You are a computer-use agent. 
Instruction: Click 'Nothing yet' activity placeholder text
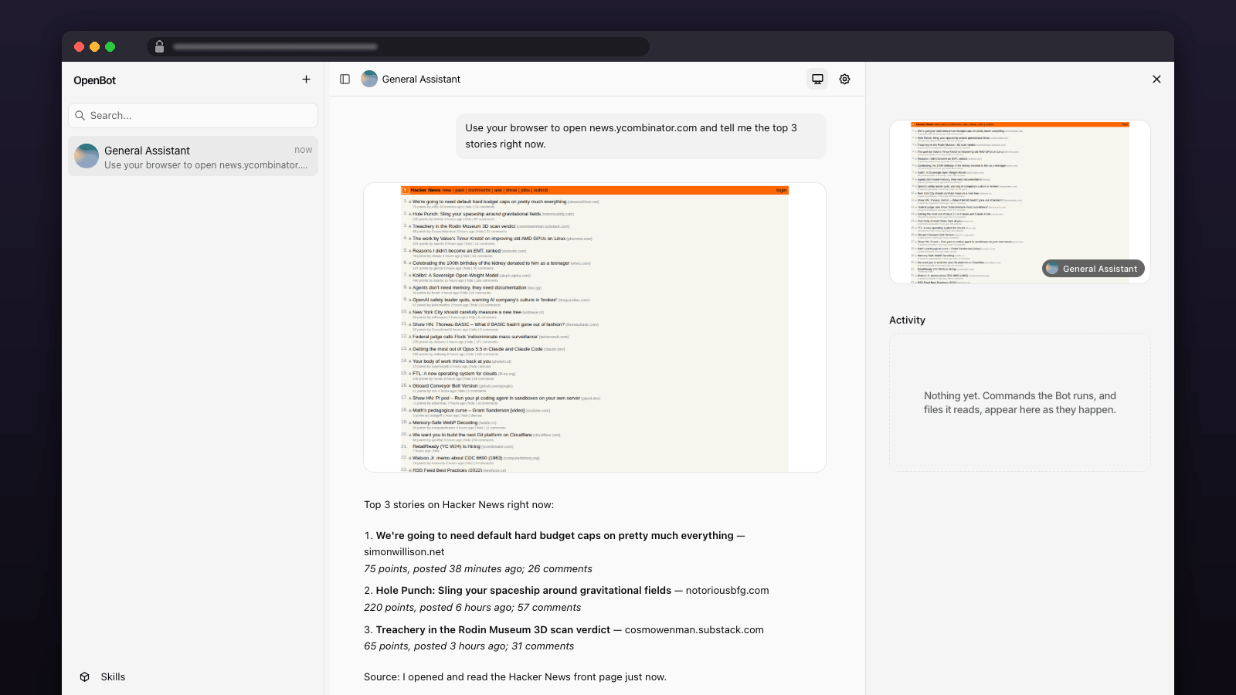[1020, 403]
